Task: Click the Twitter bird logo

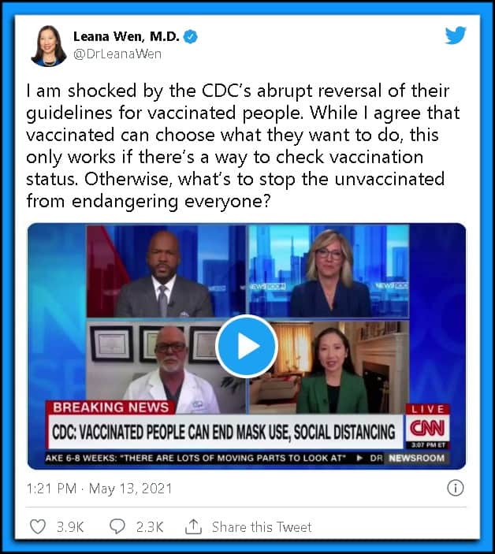Action: pyautogui.click(x=455, y=35)
